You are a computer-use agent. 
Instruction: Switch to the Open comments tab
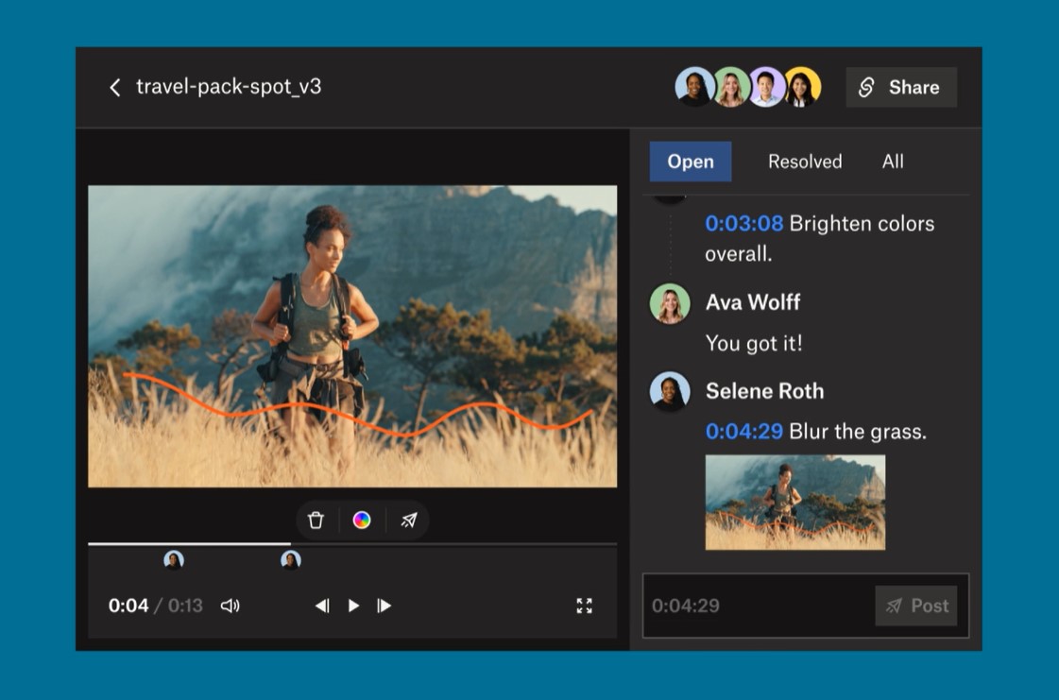pos(690,162)
